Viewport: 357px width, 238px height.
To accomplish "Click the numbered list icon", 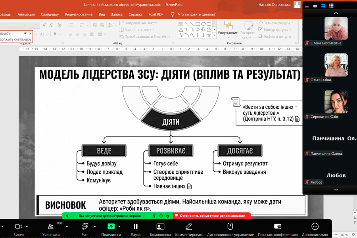I will [82, 25].
